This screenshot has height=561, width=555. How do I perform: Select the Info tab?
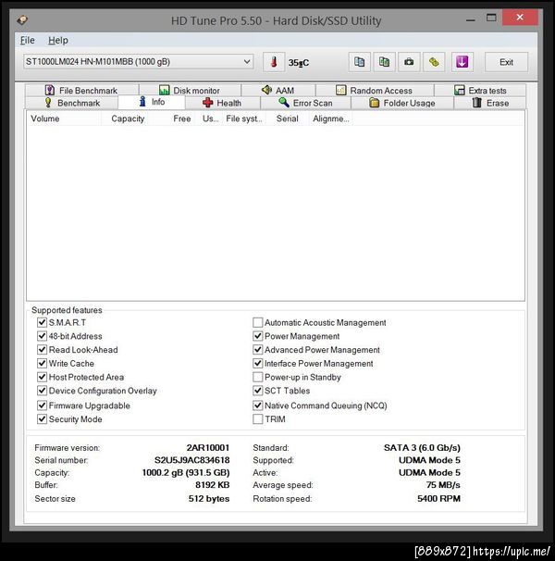(x=152, y=102)
